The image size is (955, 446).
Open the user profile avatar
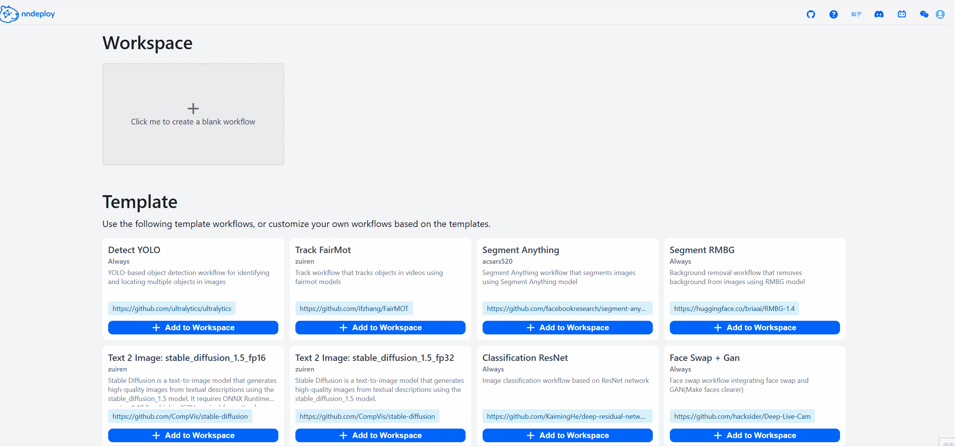pos(940,14)
